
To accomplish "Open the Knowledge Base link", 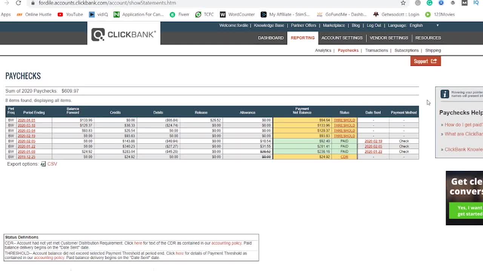I will 269,26.
